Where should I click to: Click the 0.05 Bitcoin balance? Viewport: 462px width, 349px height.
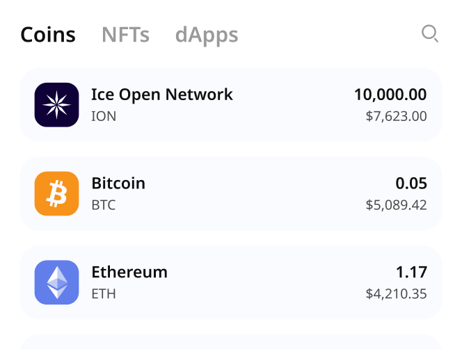pyautogui.click(x=411, y=184)
